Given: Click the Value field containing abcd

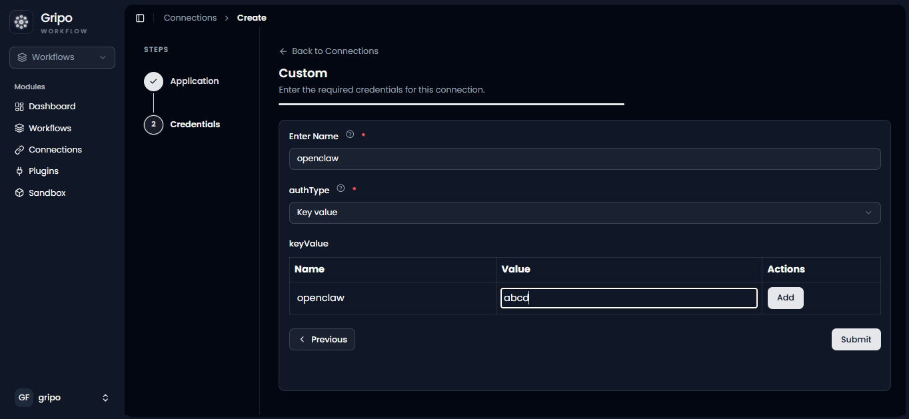Looking at the screenshot, I should [x=628, y=298].
